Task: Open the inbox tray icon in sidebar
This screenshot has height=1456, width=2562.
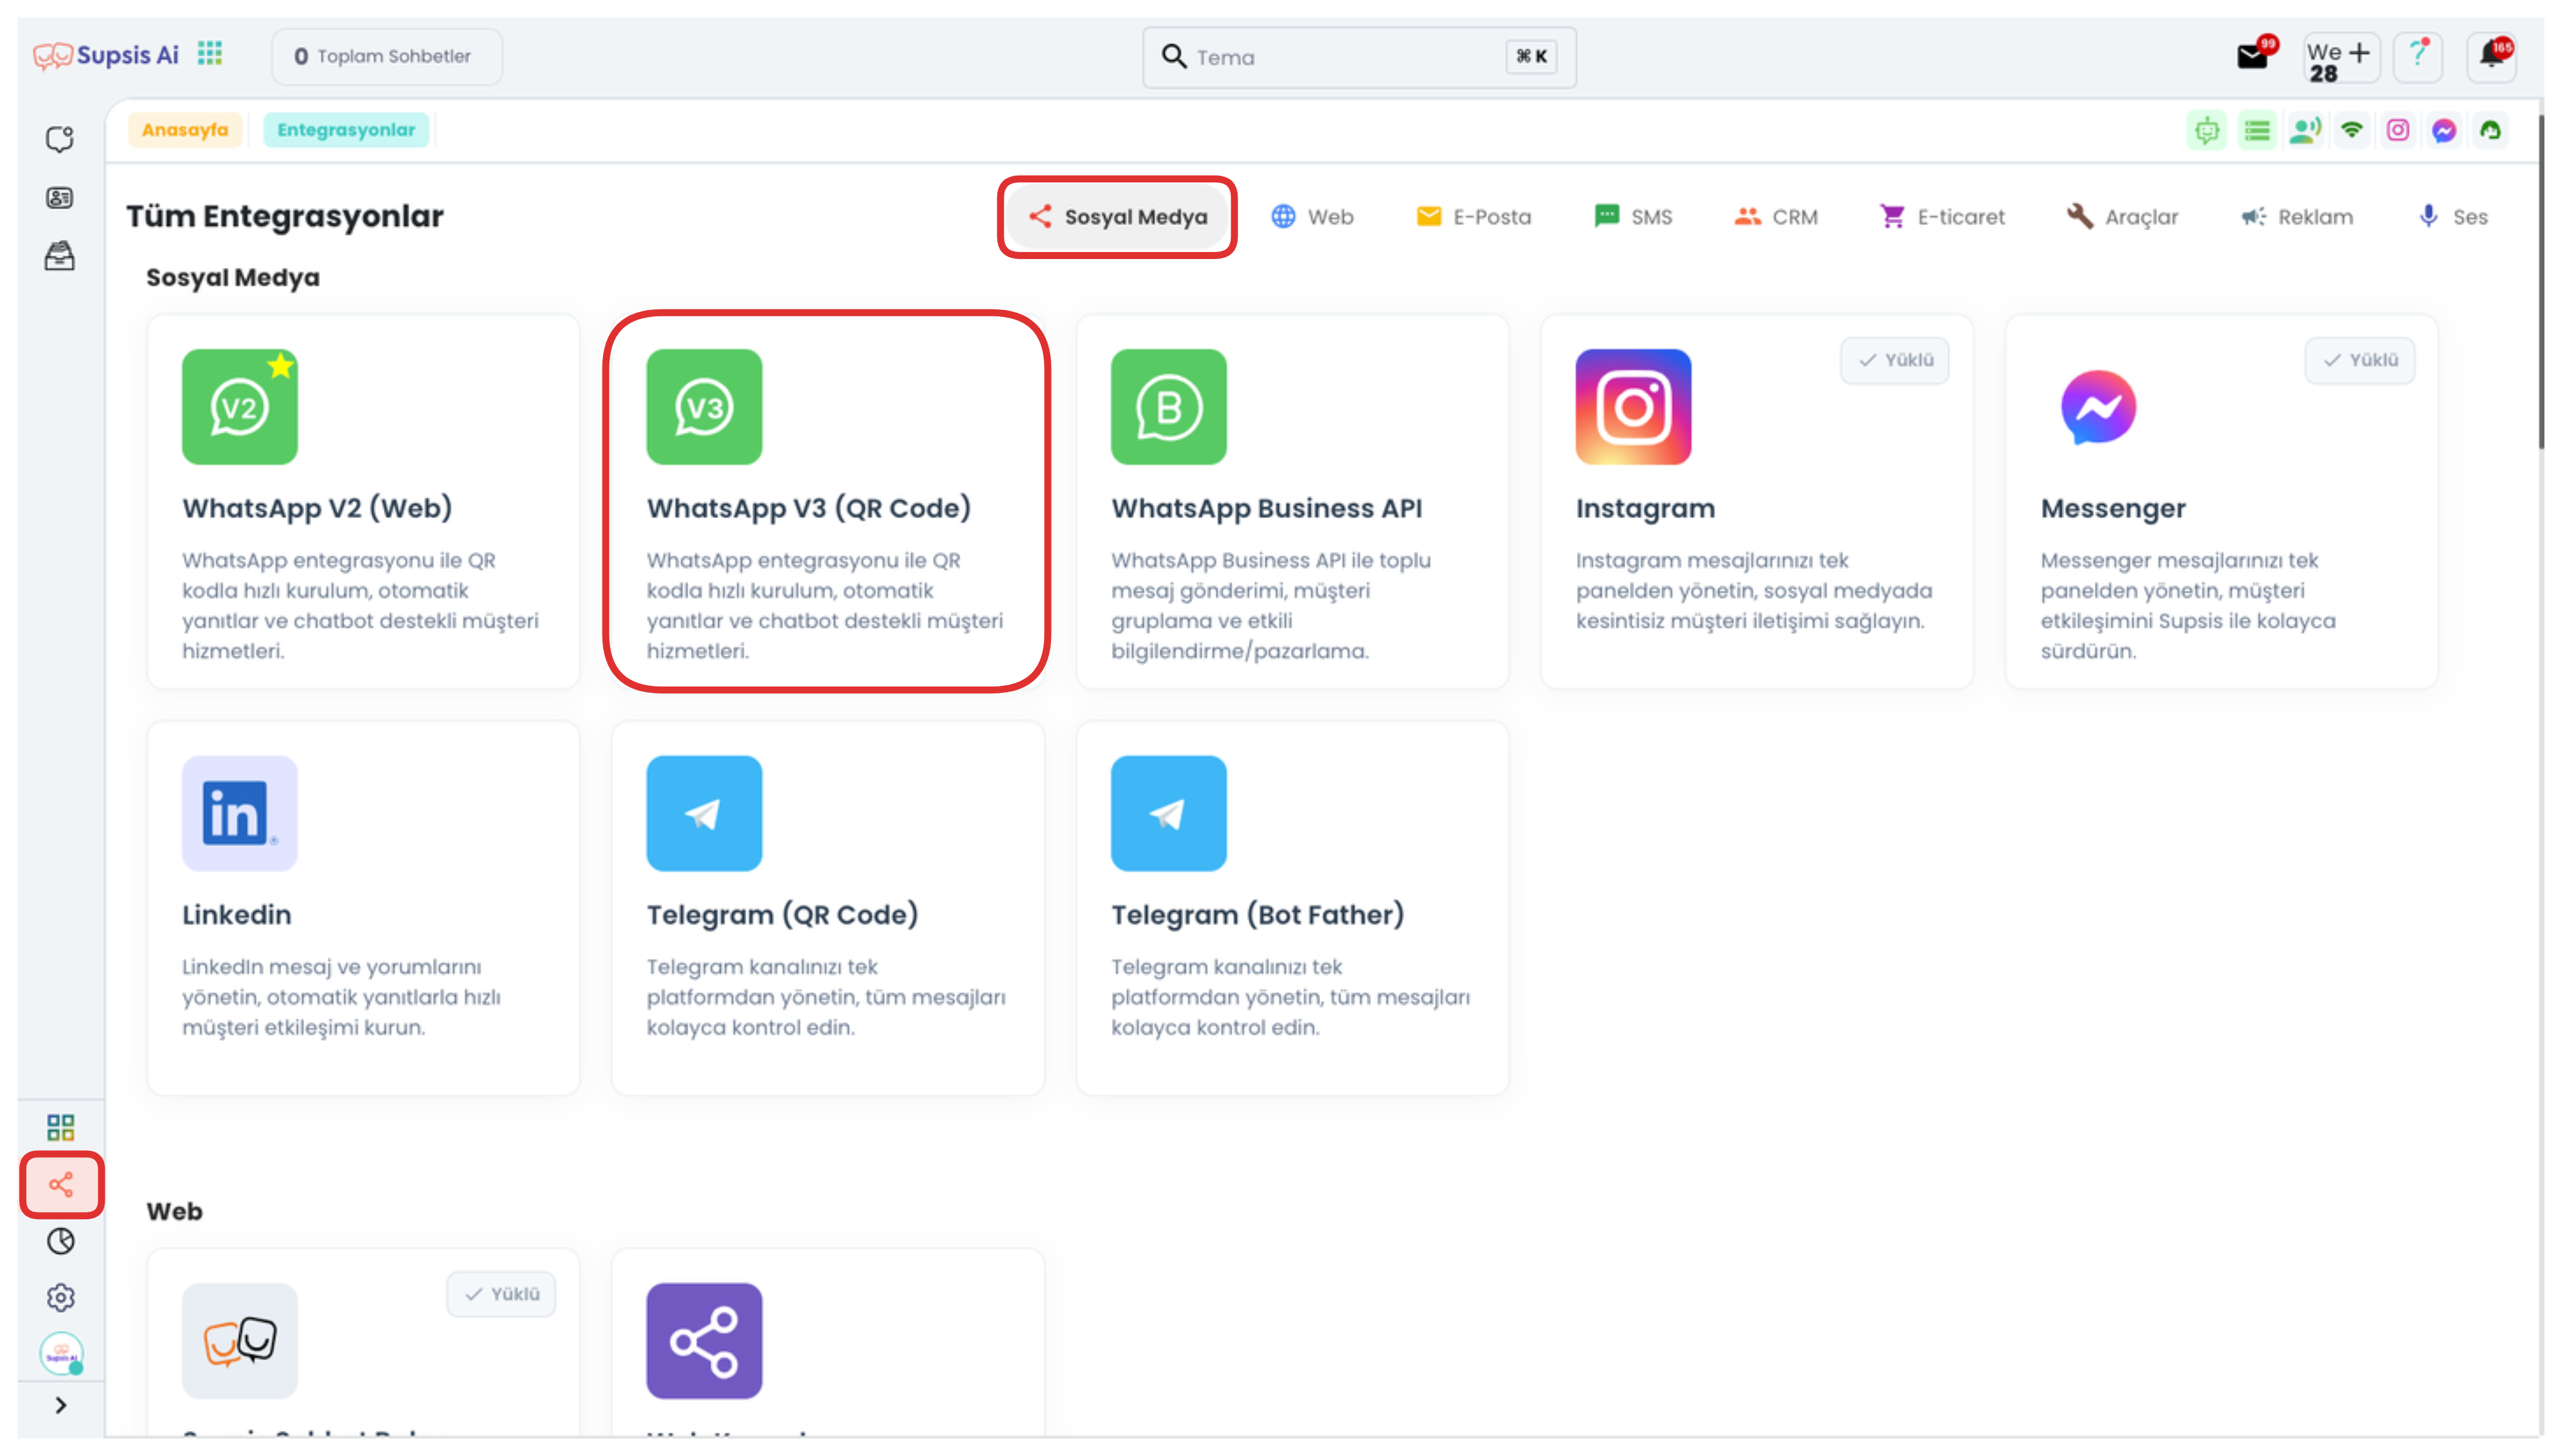Action: (x=60, y=256)
